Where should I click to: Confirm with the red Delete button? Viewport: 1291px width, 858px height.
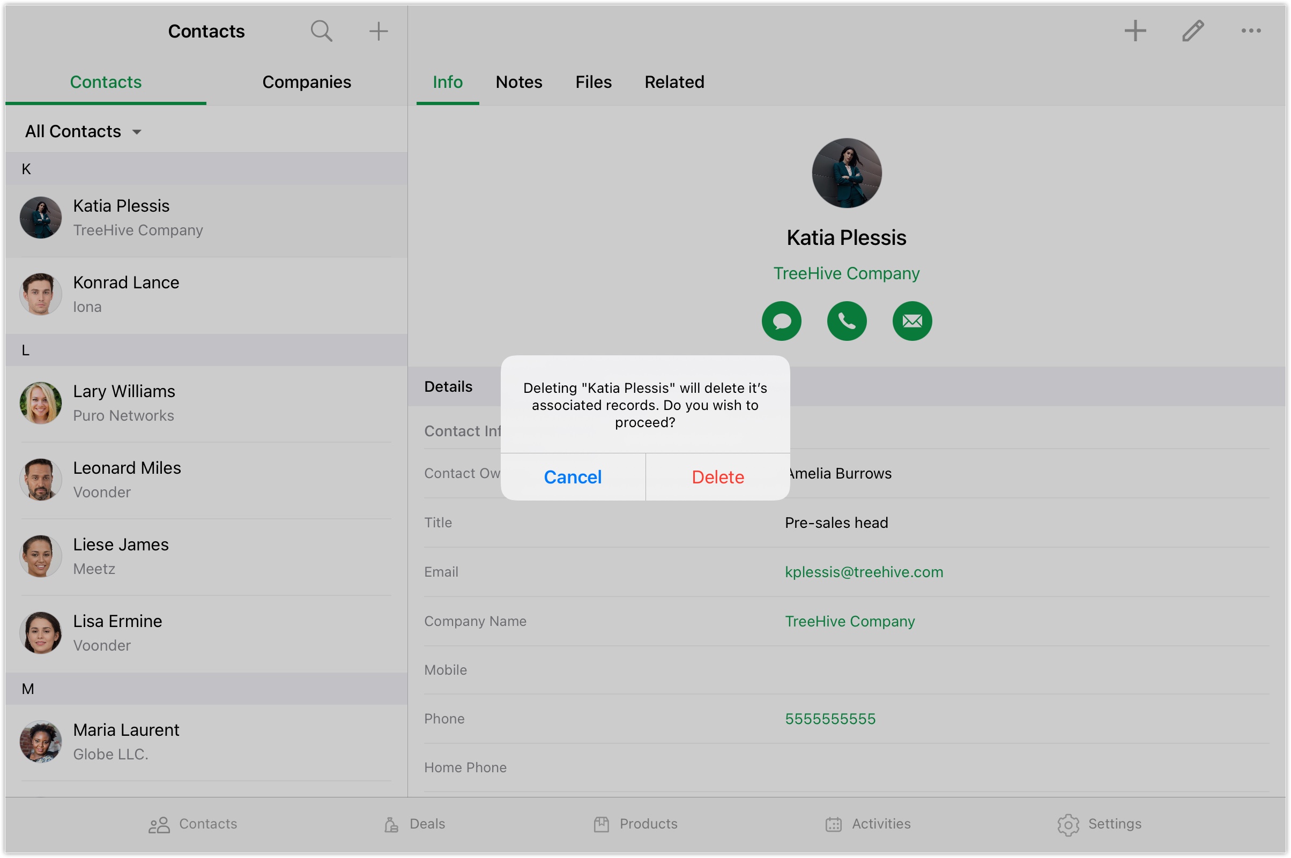(717, 477)
